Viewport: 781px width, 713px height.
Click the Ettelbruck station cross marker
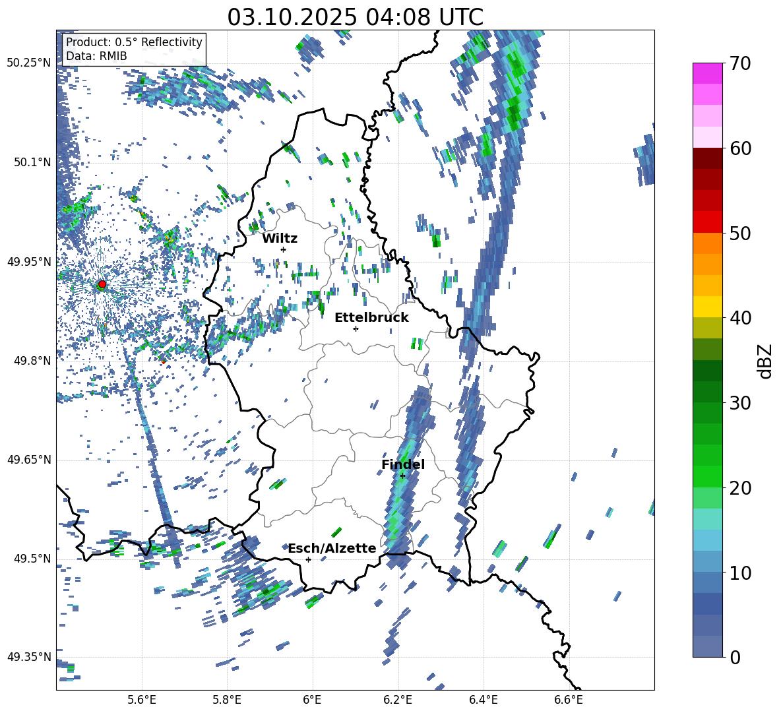click(x=356, y=328)
